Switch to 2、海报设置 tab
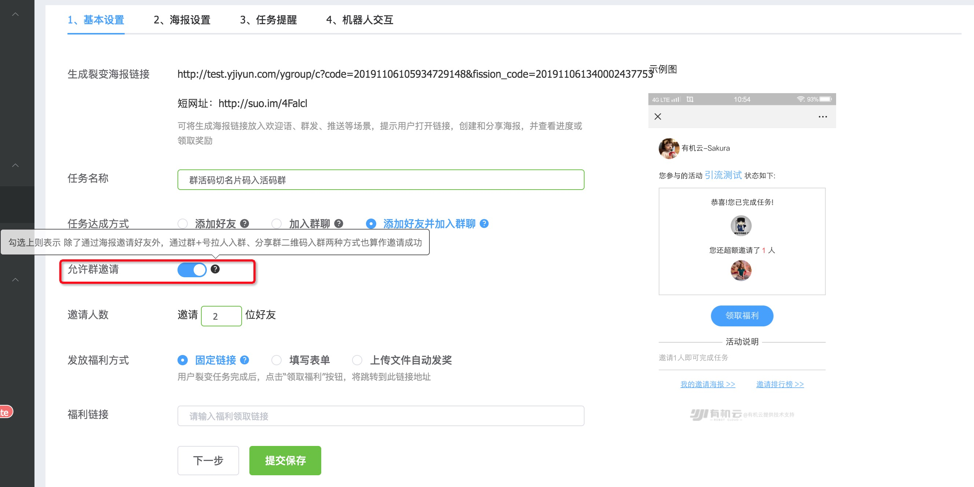This screenshot has width=974, height=487. tap(182, 20)
